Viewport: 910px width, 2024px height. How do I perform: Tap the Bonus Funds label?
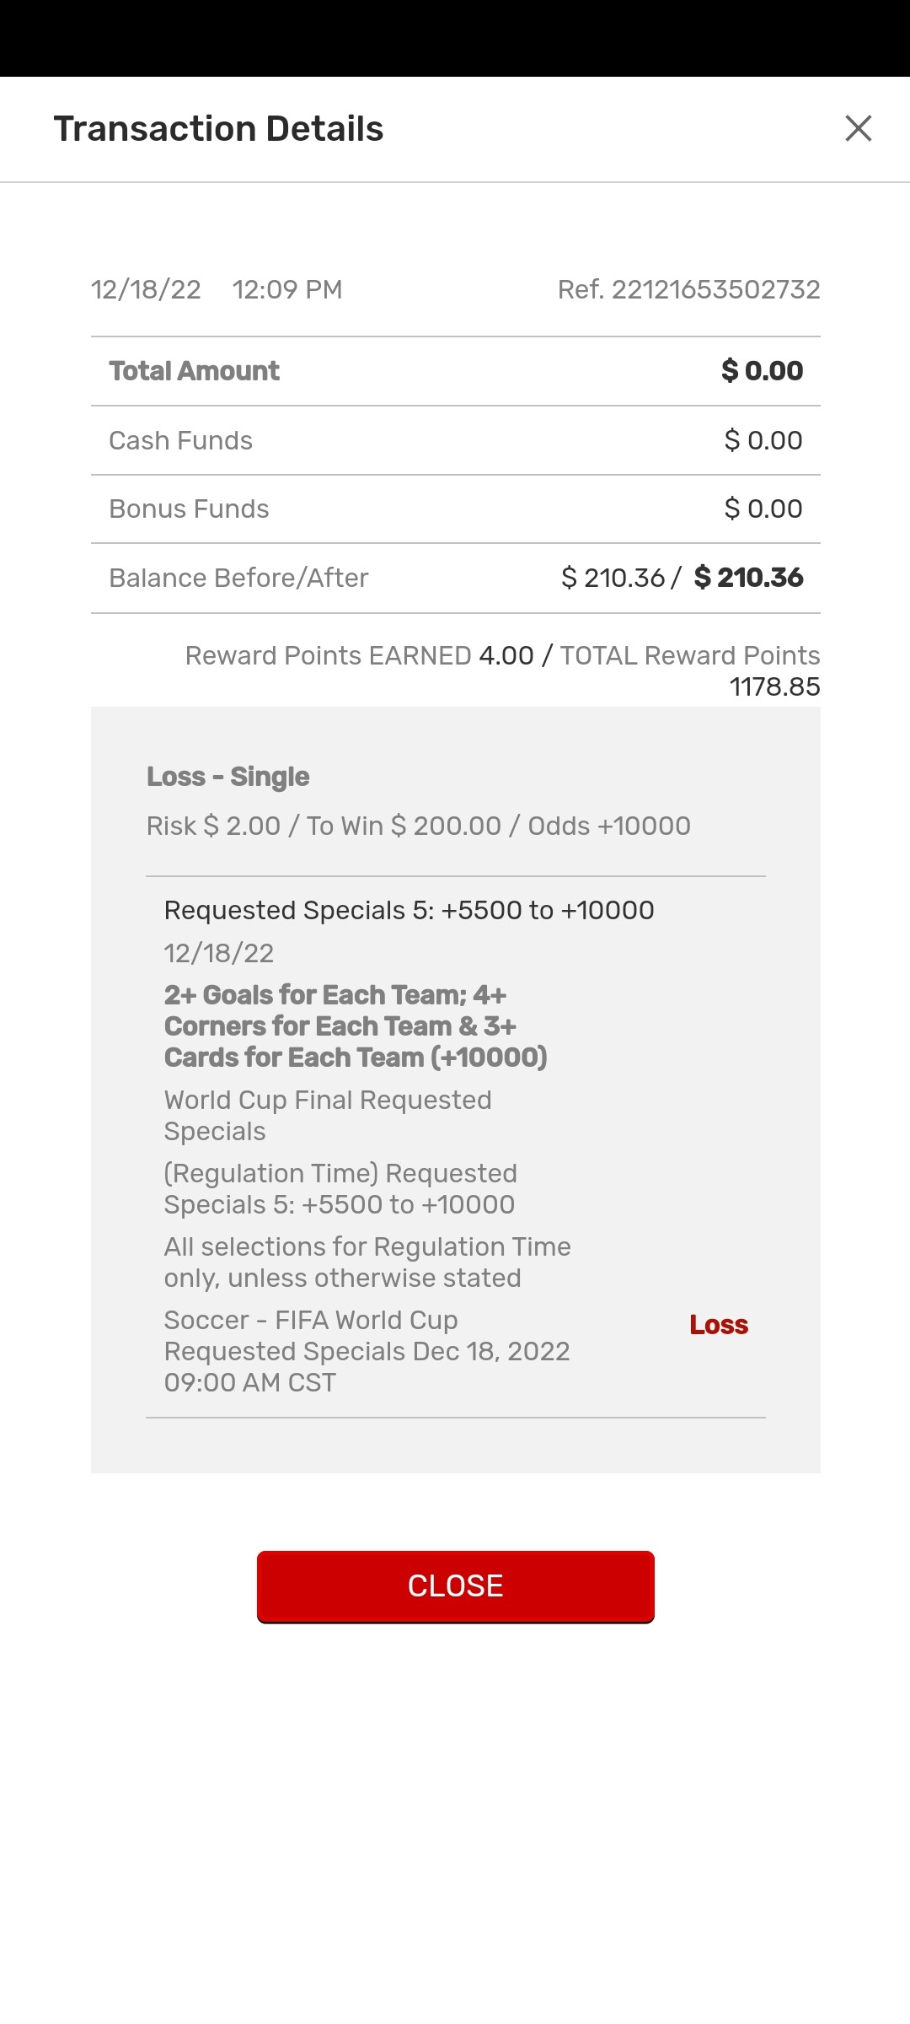point(189,509)
